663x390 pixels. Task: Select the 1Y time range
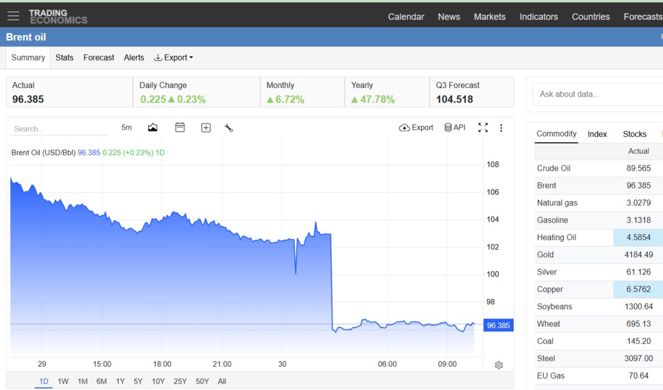[120, 381]
